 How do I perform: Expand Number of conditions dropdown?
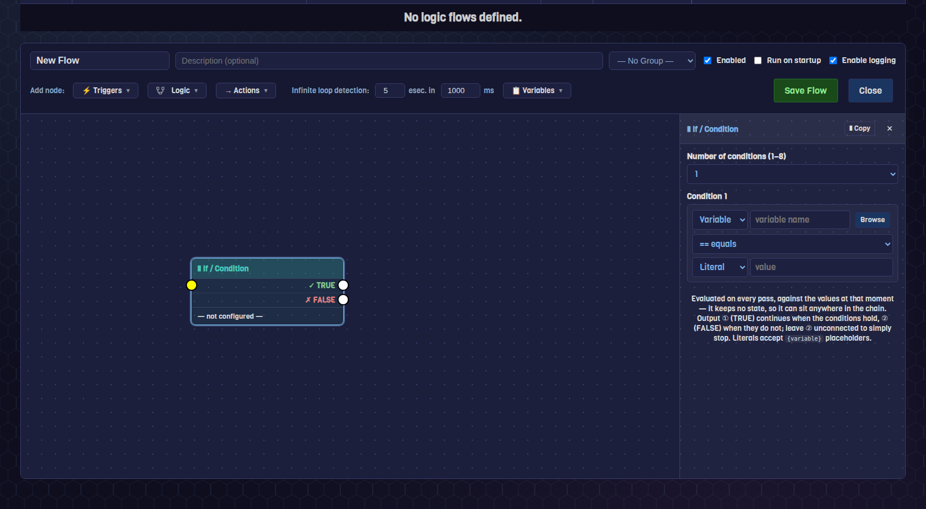(x=792, y=174)
